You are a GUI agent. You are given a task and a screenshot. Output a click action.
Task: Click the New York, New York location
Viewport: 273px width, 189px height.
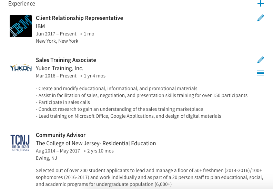pos(57,41)
